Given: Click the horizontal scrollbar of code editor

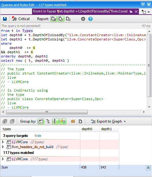Looking at the screenshot, I should [x=47, y=112].
